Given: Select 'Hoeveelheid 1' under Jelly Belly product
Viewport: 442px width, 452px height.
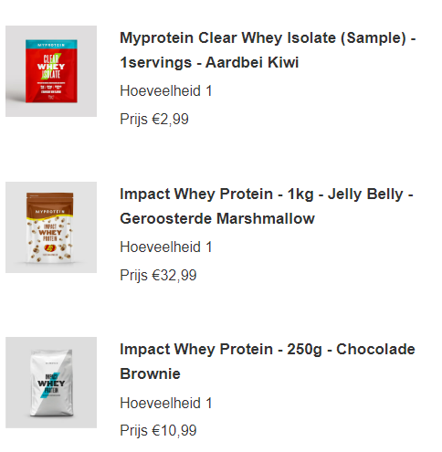Looking at the screenshot, I should [x=166, y=247].
